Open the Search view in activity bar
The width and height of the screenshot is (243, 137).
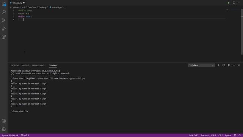(x=4, y=12)
